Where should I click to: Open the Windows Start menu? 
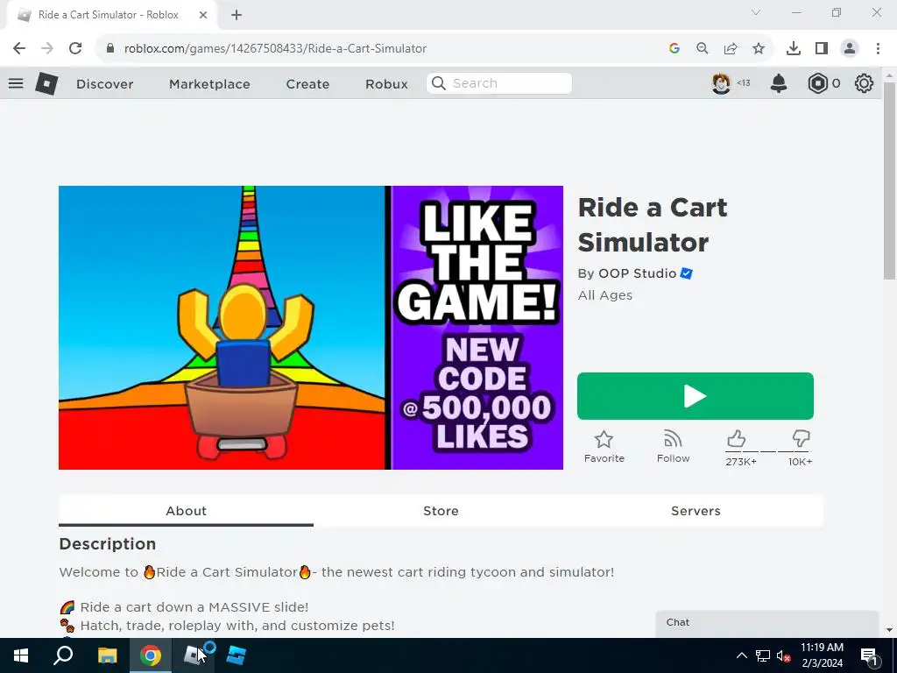pos(21,655)
